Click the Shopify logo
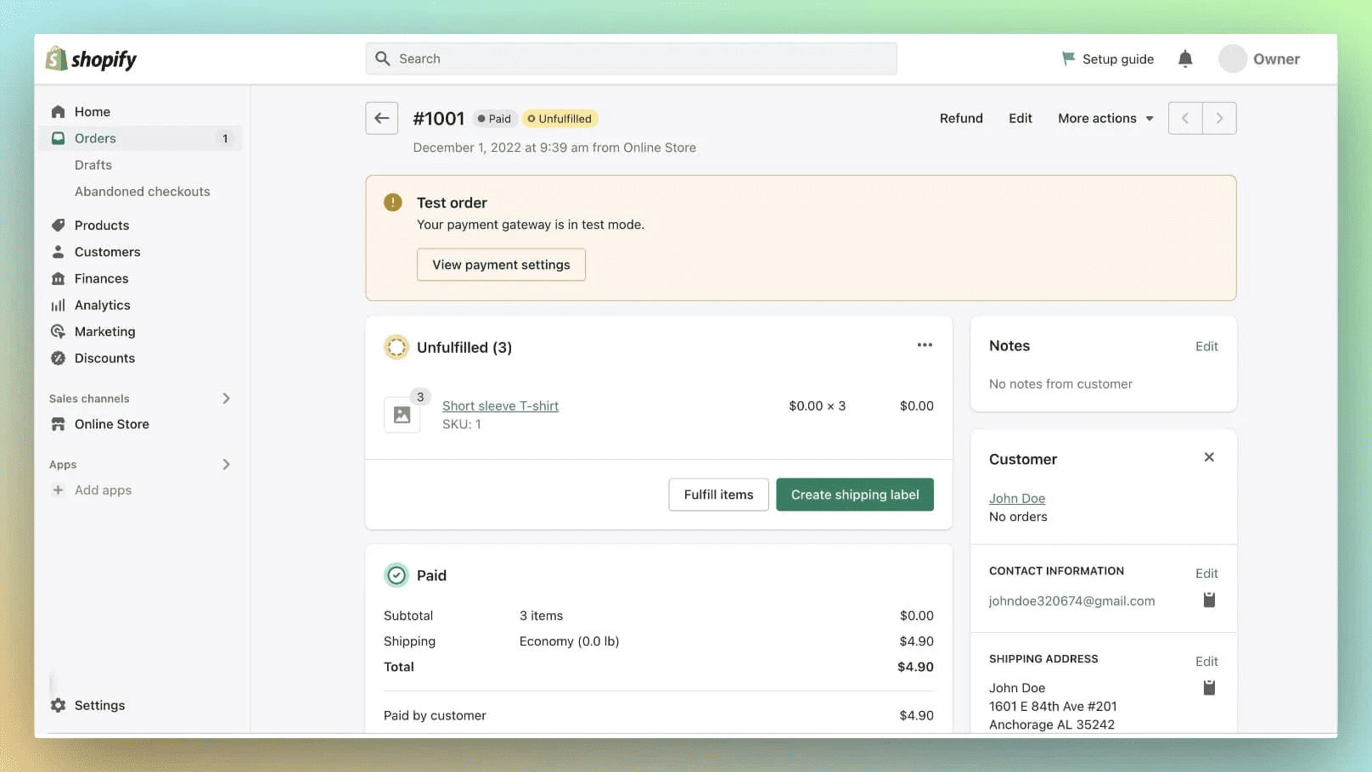Screen dimensions: 1372x772 point(90,59)
